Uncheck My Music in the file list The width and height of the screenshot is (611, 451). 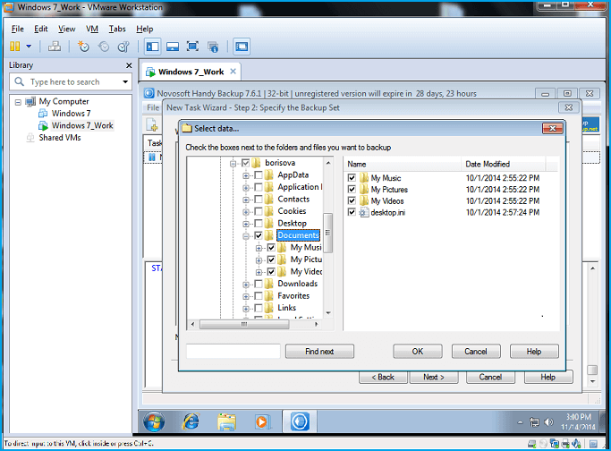(x=352, y=178)
